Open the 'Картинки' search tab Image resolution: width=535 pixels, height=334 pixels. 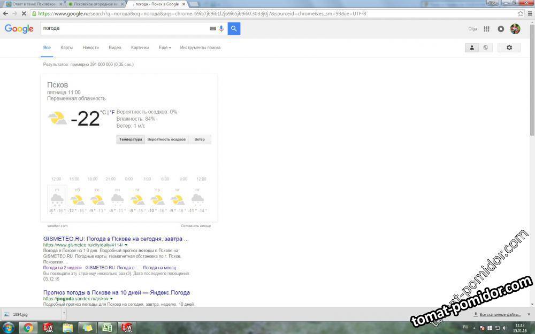140,48
